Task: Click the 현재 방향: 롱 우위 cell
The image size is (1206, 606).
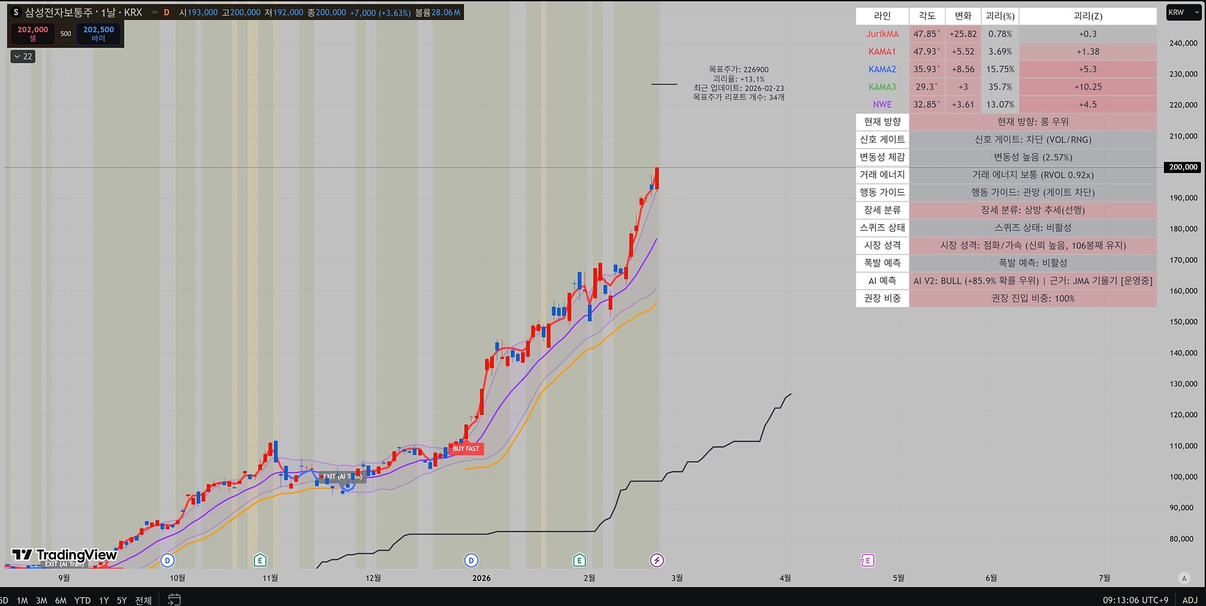Action: point(1033,122)
